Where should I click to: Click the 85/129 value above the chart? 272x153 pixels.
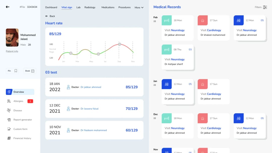55,34
